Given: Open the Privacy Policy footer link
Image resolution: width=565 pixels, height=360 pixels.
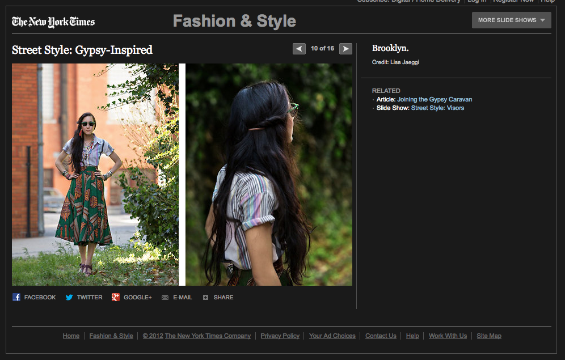Looking at the screenshot, I should [x=280, y=336].
